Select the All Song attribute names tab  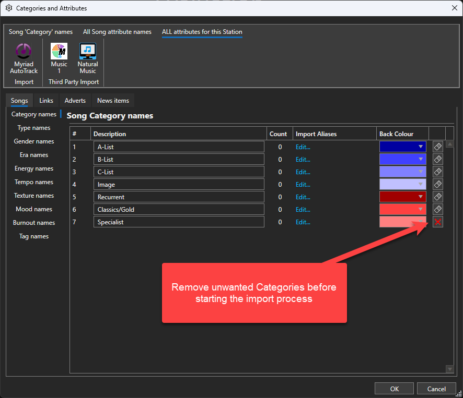pyautogui.click(x=117, y=32)
